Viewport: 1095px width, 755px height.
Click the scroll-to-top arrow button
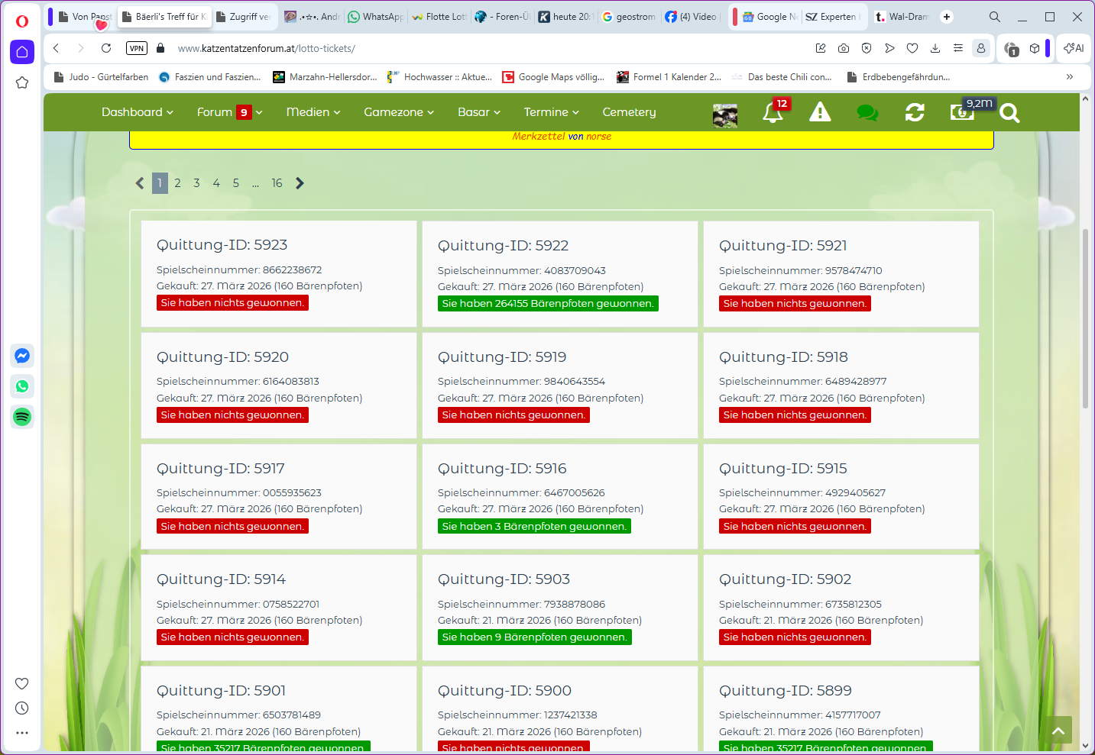[1058, 731]
